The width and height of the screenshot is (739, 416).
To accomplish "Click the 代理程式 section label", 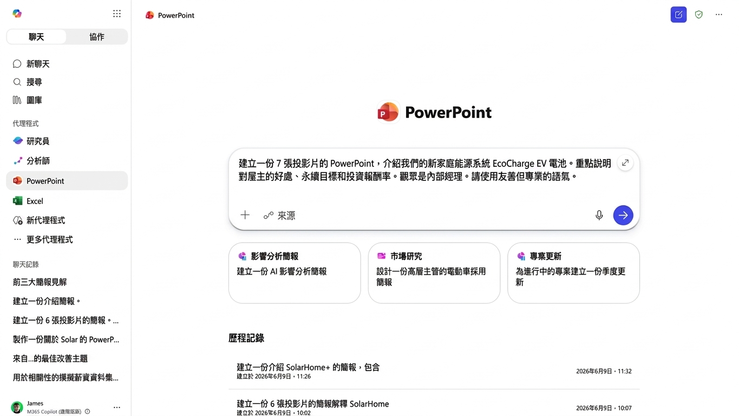I will coord(26,123).
